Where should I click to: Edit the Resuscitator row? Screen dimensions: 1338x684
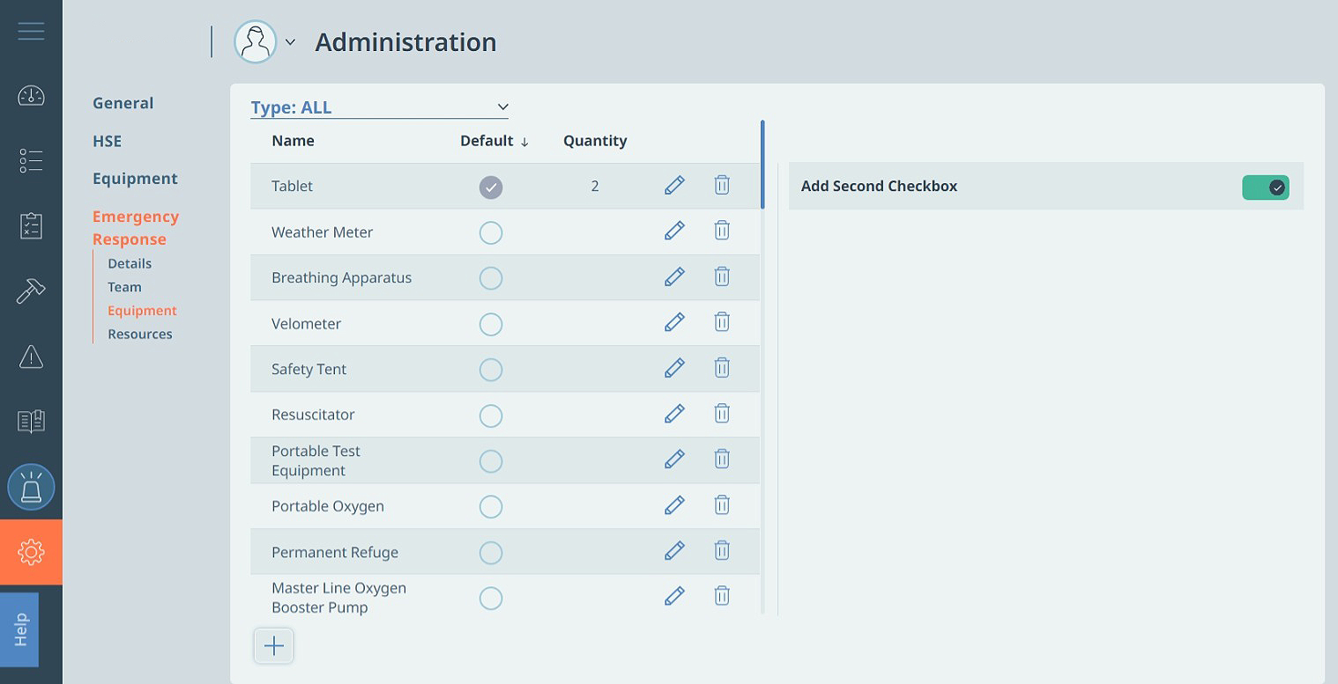coord(674,414)
